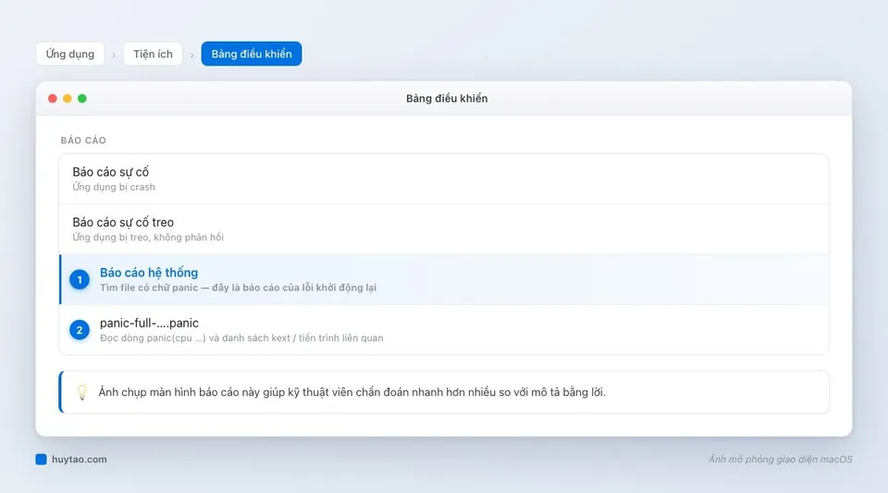Click the Bảng điều khiển window title
This screenshot has width=888, height=493.
(447, 98)
